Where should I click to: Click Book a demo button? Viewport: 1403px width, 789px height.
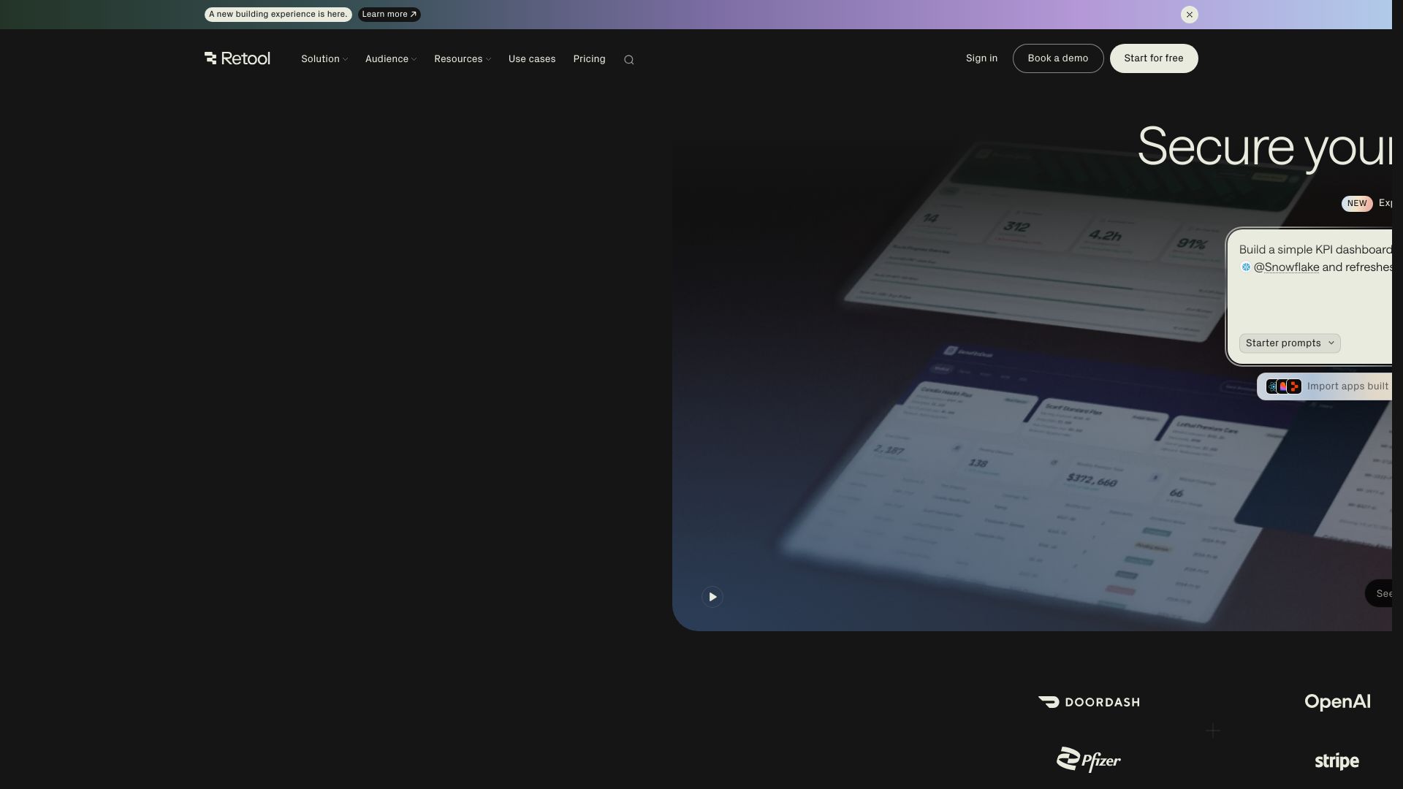point(1058,58)
